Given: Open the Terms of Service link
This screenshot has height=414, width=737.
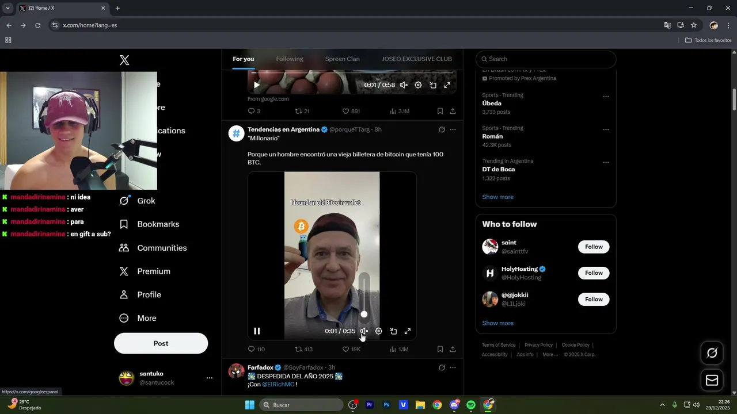Looking at the screenshot, I should (499, 345).
